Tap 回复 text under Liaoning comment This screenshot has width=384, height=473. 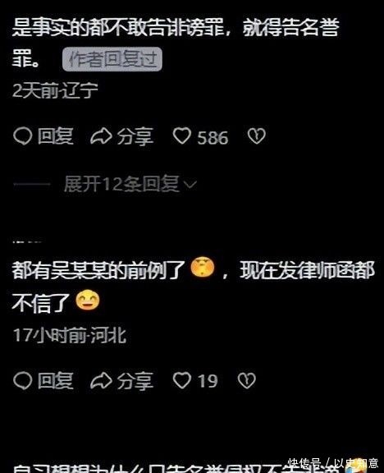[56, 136]
